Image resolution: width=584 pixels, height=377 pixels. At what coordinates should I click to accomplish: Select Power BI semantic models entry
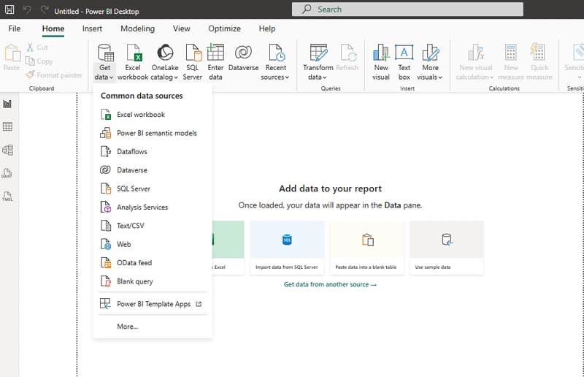(153, 133)
